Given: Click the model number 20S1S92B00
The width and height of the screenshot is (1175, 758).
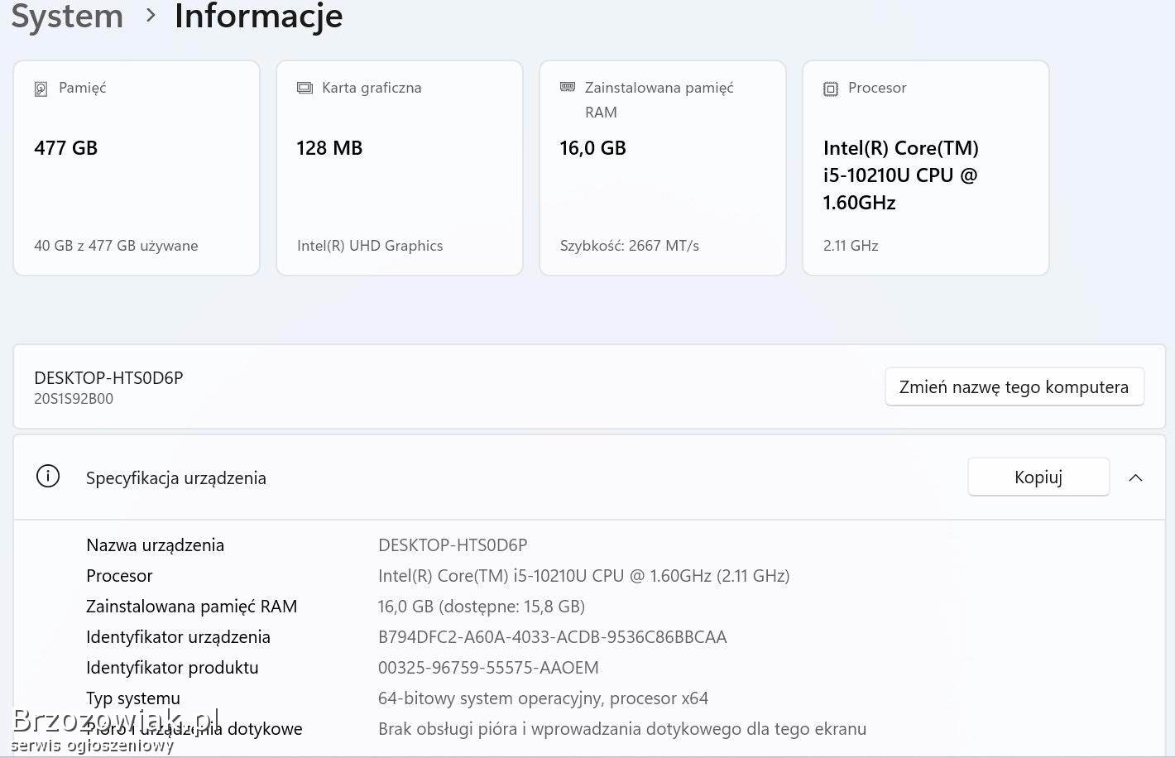Looking at the screenshot, I should (74, 399).
